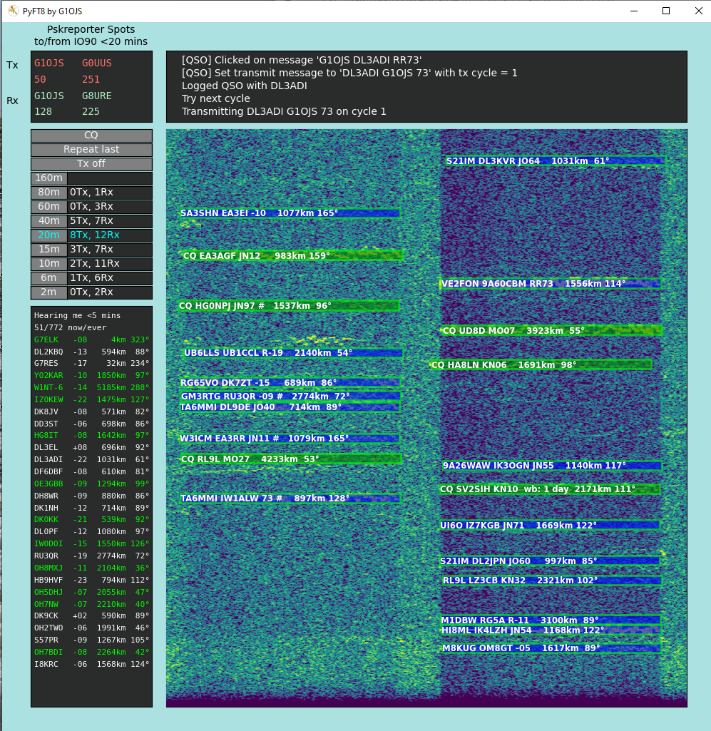Image resolution: width=711 pixels, height=731 pixels.
Task: Select the 10m band
Action: (48, 263)
